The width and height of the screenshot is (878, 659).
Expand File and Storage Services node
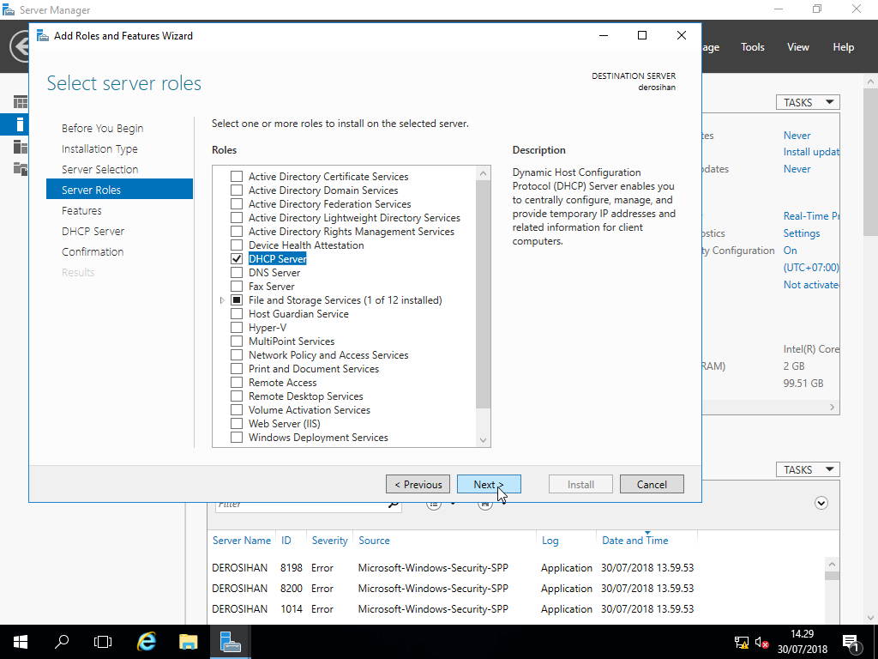point(222,300)
